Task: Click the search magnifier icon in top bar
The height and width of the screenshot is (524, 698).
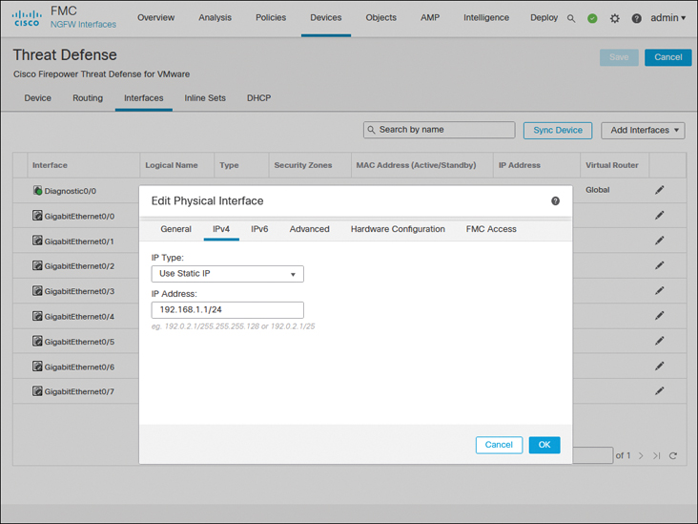Action: point(571,18)
